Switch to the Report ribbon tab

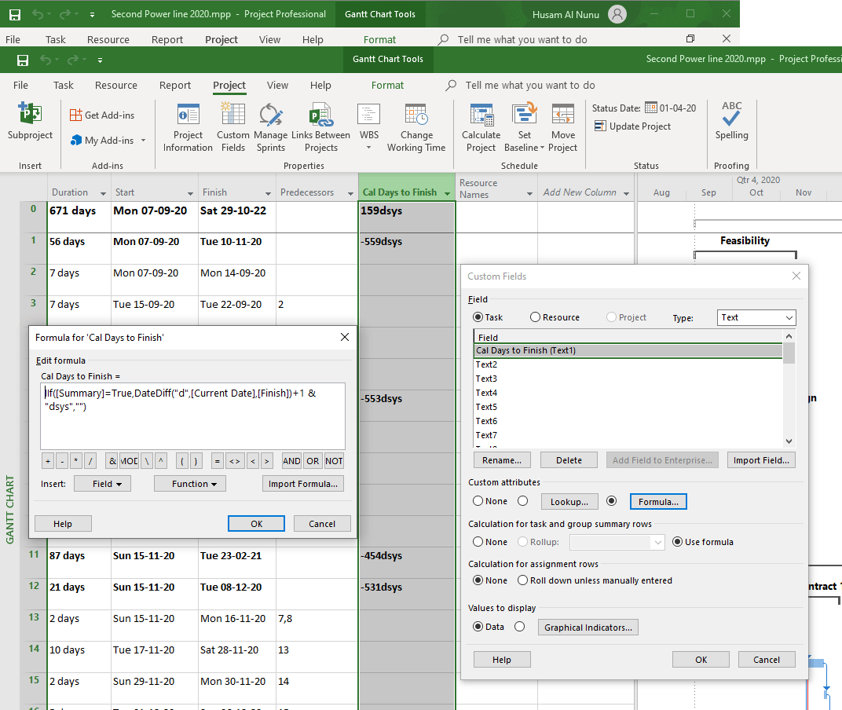tap(175, 85)
